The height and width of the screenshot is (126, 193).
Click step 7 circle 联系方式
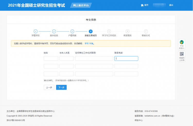pyautogui.click(x=146, y=31)
